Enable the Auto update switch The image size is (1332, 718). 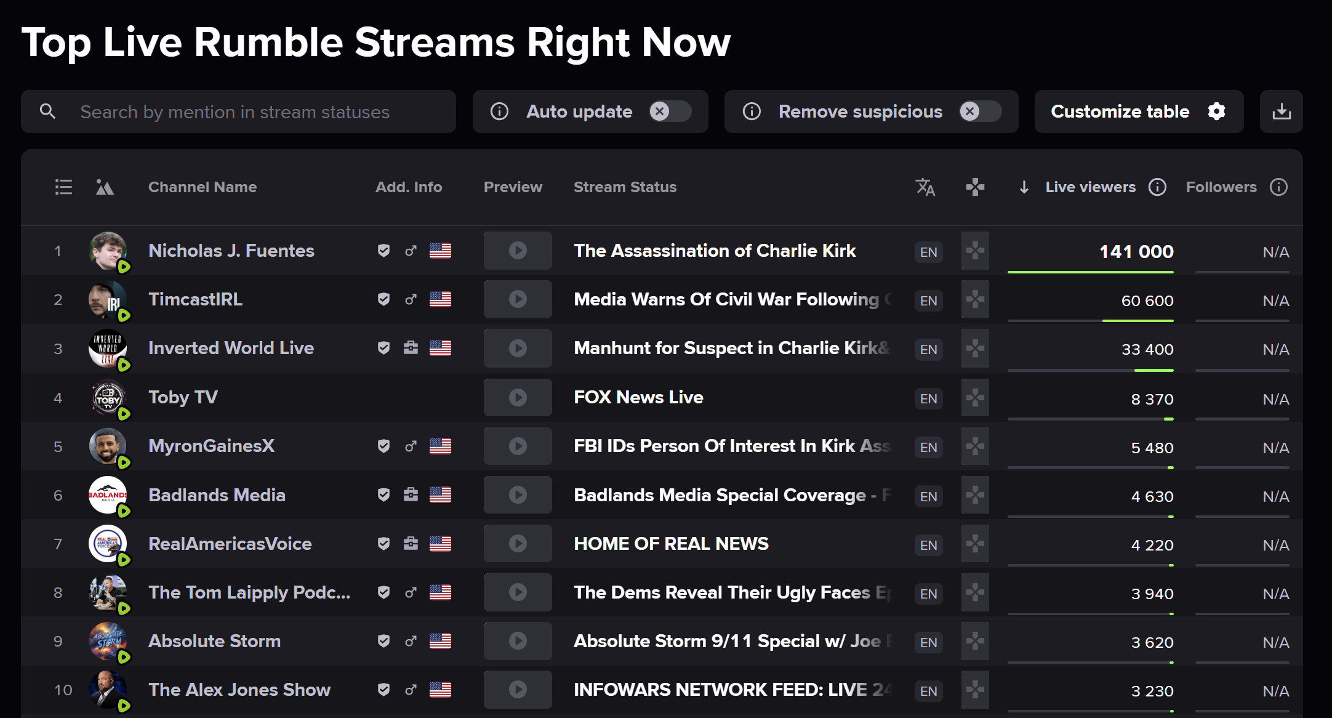(670, 111)
